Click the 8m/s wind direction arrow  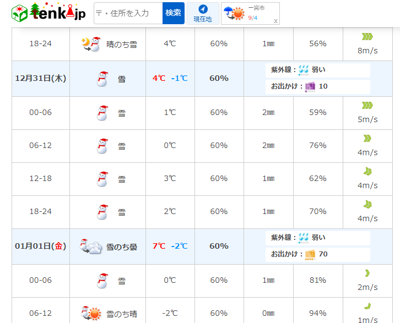(367, 37)
